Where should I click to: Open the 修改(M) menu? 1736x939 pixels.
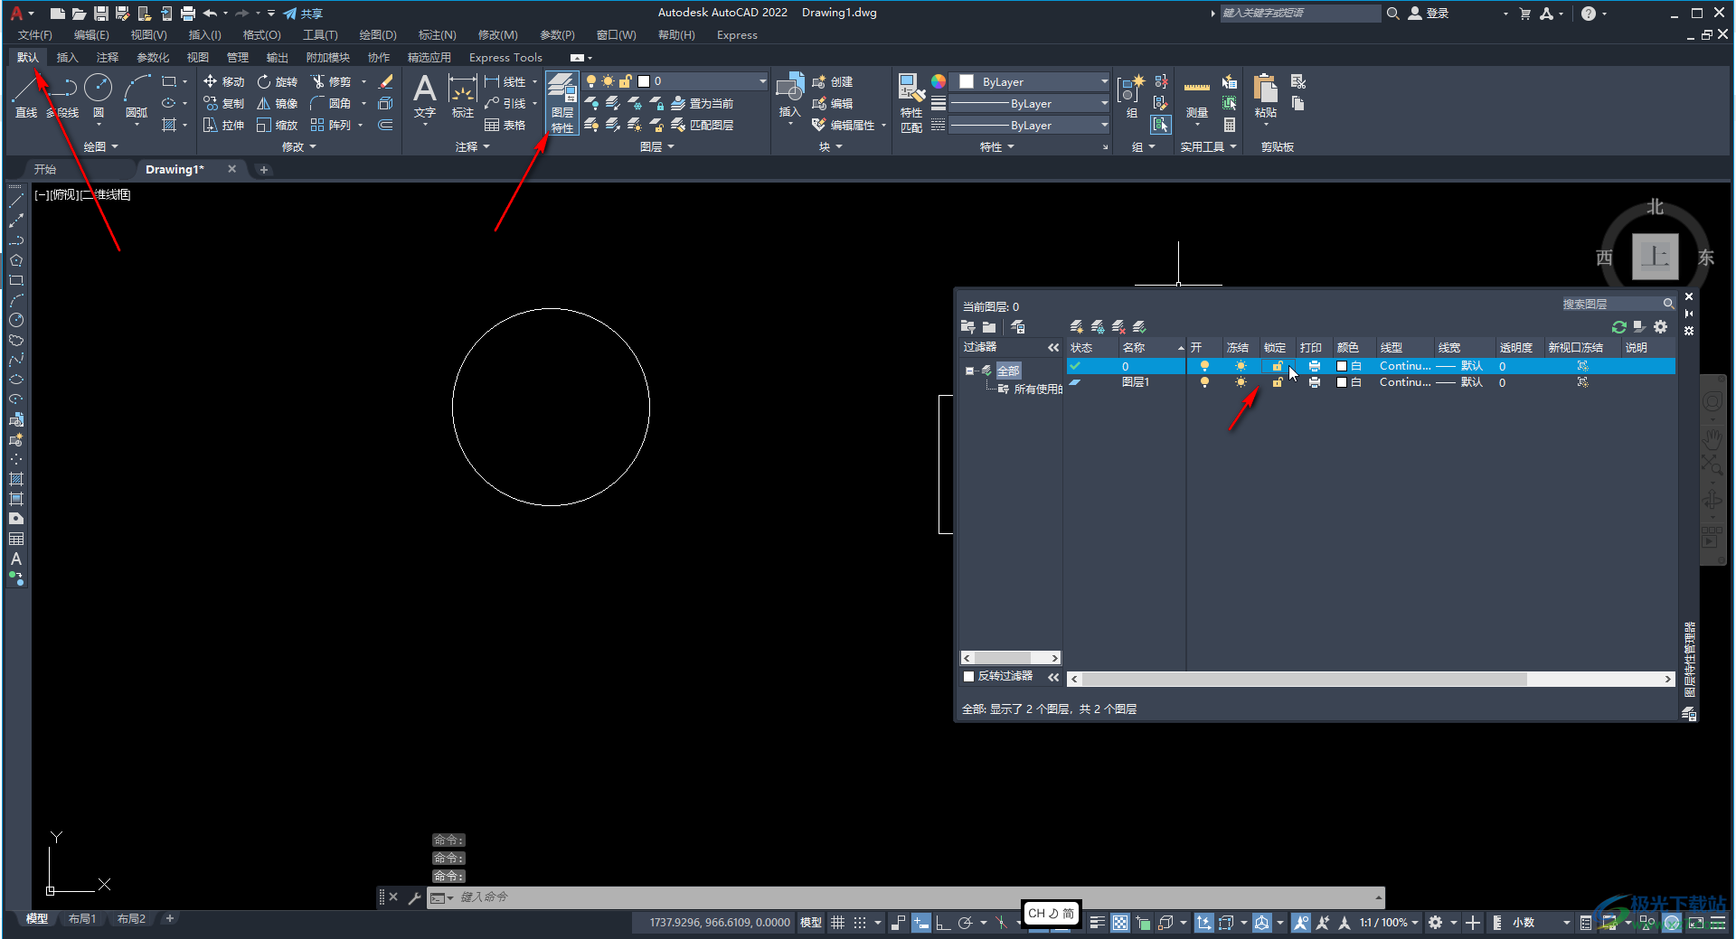[497, 35]
